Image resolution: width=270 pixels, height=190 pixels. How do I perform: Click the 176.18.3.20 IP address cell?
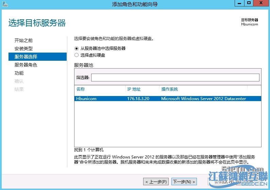coord(138,99)
